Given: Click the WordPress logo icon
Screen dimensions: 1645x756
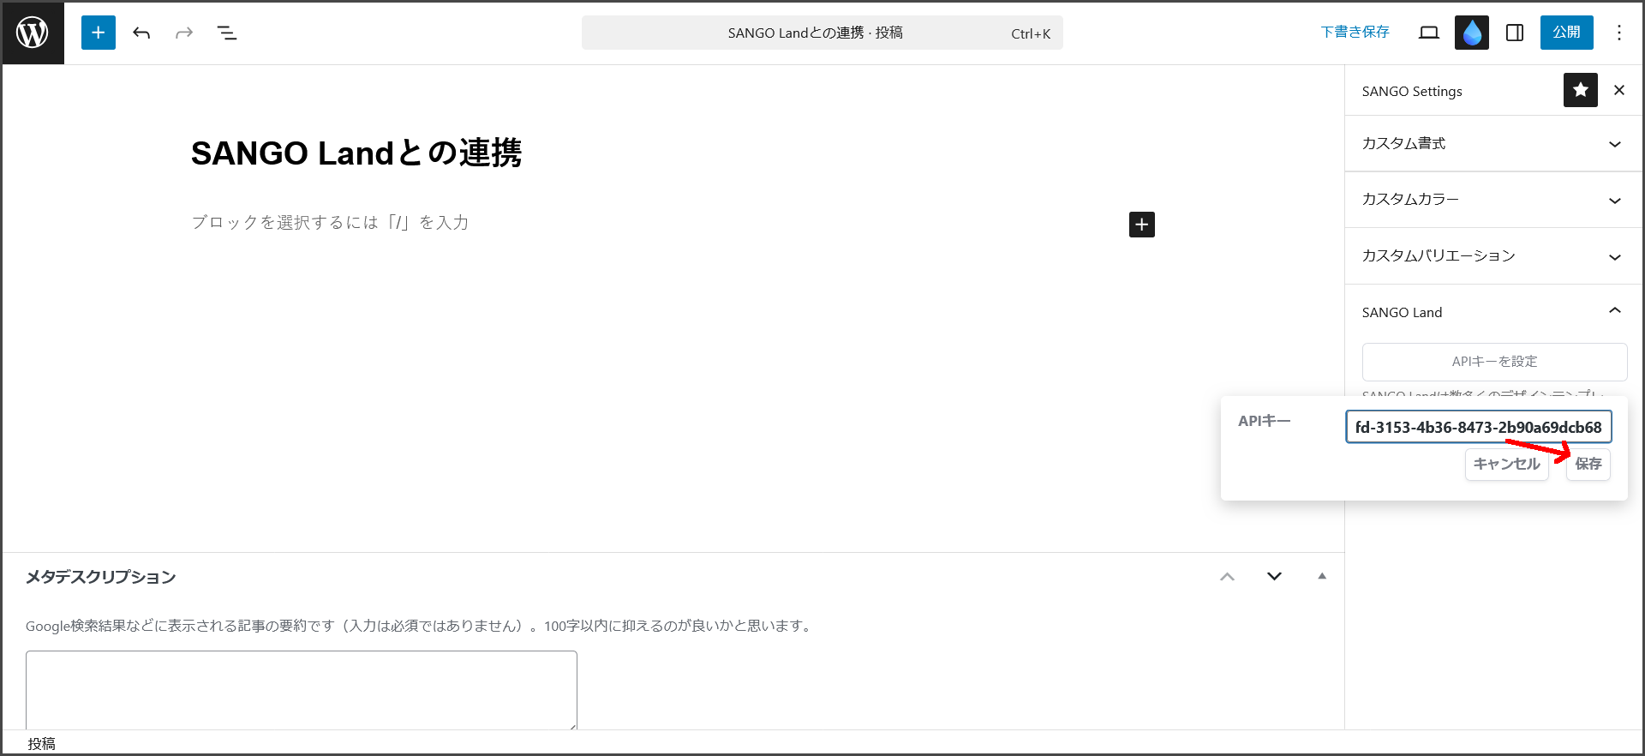Looking at the screenshot, I should 33,33.
